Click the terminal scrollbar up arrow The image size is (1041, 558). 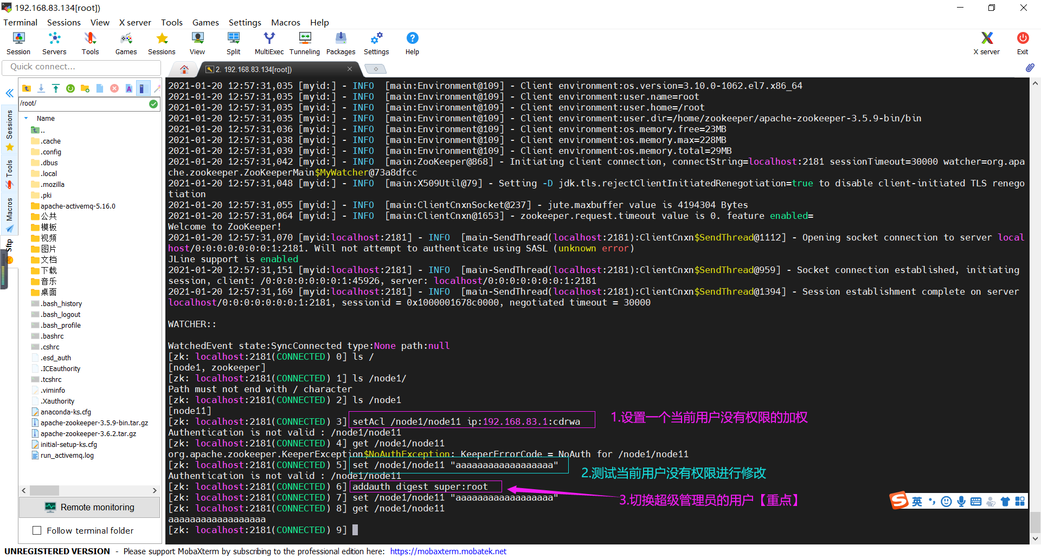coord(1035,83)
